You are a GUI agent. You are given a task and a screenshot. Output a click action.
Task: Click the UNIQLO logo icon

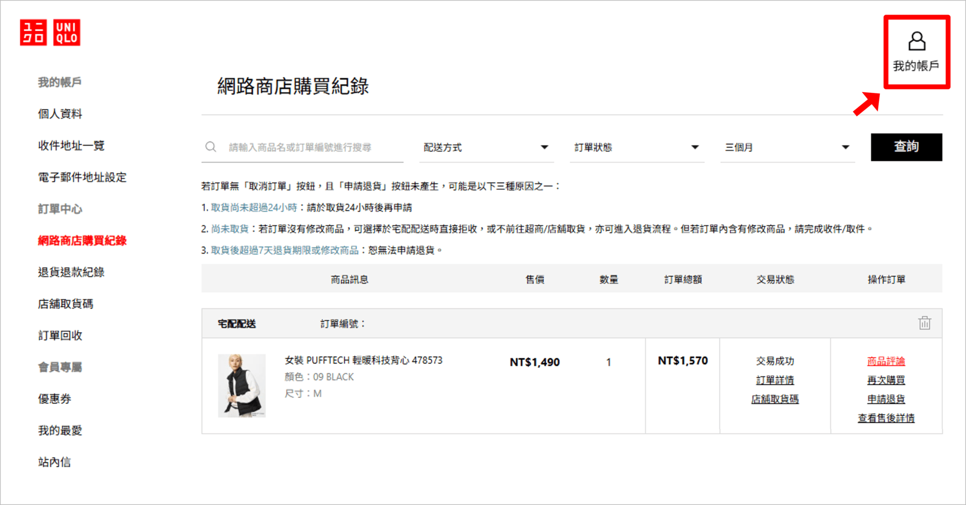coord(50,32)
